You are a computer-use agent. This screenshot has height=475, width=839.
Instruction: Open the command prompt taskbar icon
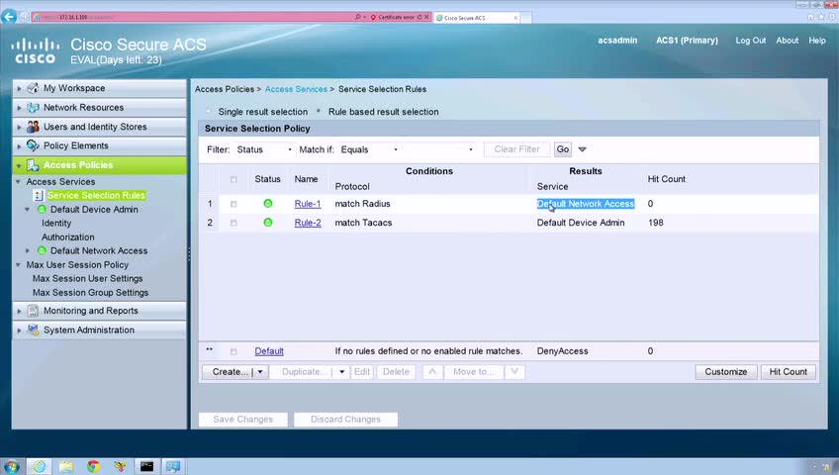click(x=146, y=466)
